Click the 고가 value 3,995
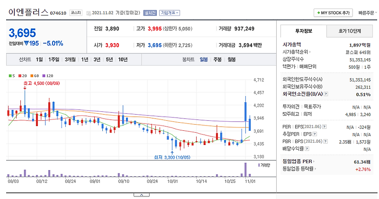Screen dimensions: 379x199 point(155,29)
